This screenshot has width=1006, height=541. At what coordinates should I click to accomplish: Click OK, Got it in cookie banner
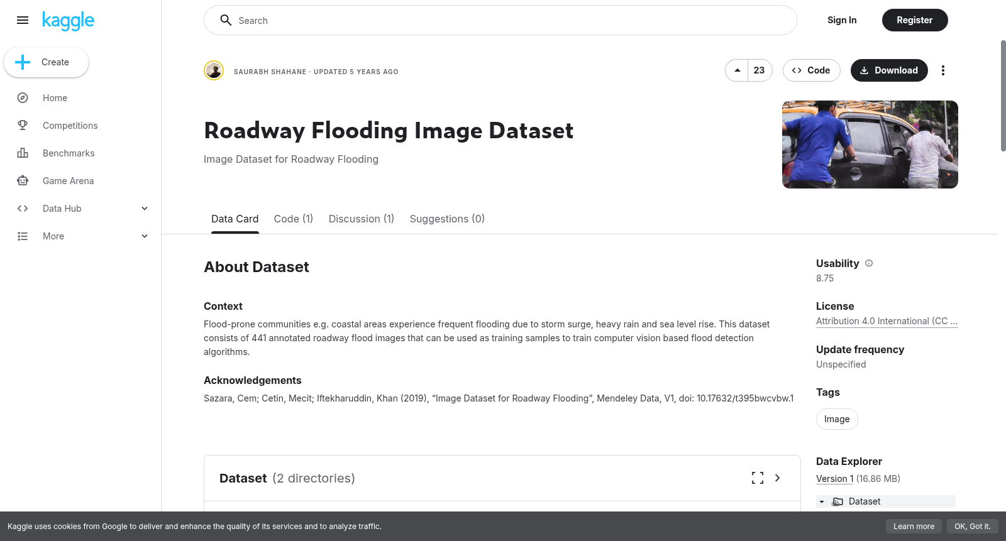973,527
